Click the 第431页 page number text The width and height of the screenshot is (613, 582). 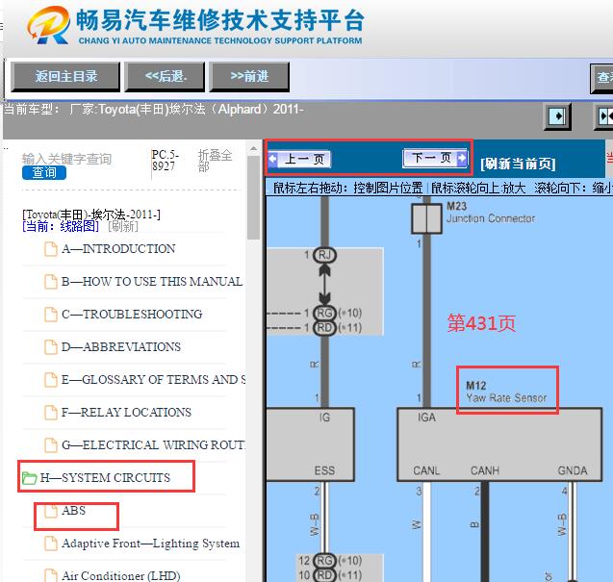(x=481, y=323)
